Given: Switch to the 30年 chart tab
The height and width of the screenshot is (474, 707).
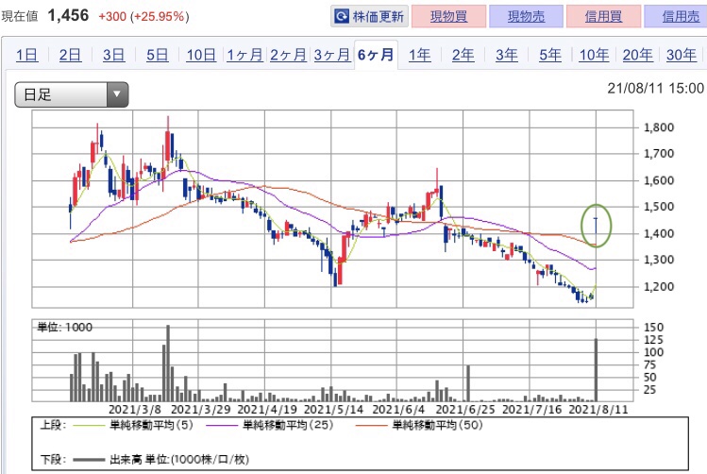Looking at the screenshot, I should pyautogui.click(x=682, y=55).
